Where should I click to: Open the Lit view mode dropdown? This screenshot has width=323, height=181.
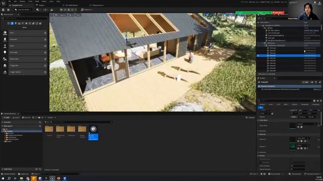[x=71, y=15]
